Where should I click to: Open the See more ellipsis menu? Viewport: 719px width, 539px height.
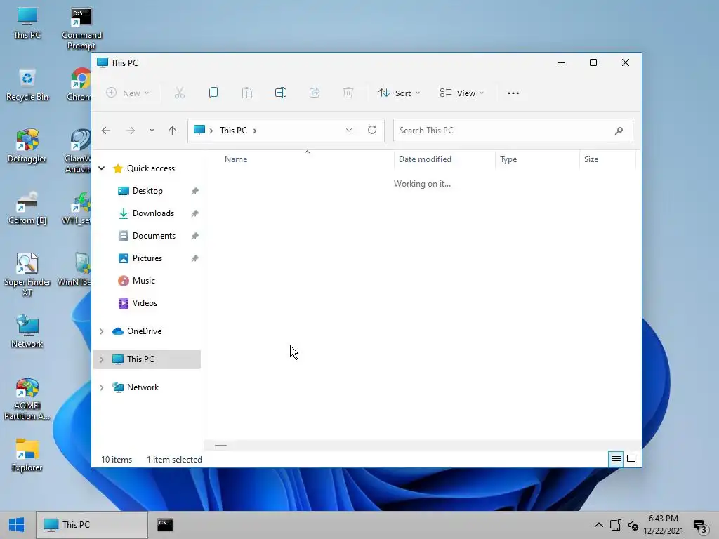tap(513, 93)
